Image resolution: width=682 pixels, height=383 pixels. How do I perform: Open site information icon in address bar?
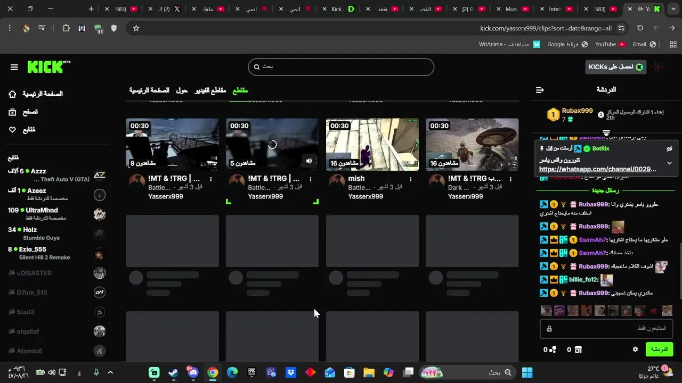point(621,28)
